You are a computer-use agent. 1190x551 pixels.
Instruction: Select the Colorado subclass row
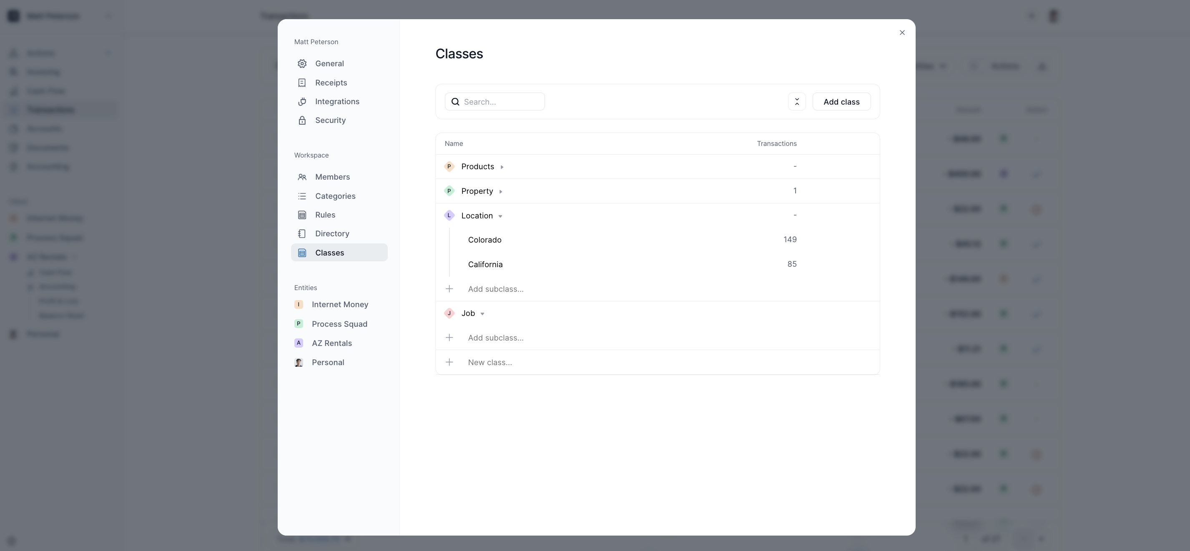pos(485,240)
